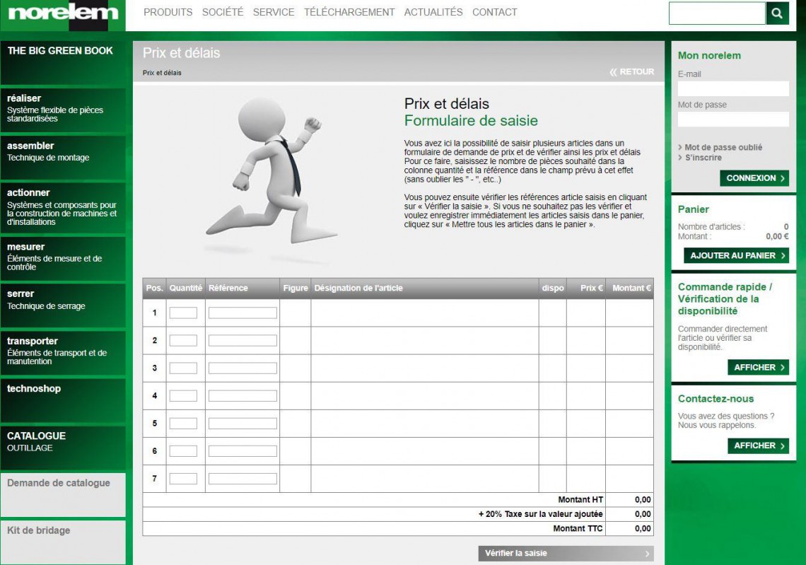This screenshot has width=806, height=565.
Task: Open the PRODUITS menu
Action: tap(168, 12)
